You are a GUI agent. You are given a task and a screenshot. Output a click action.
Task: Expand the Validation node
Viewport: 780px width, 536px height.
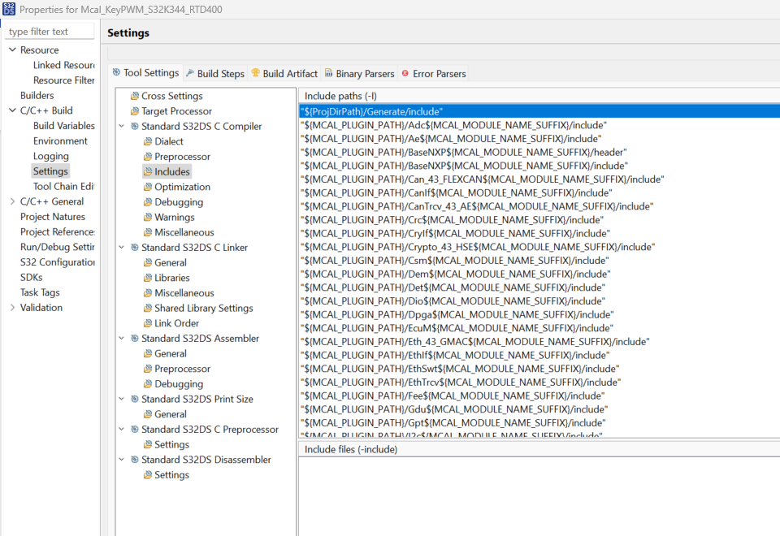coord(12,308)
